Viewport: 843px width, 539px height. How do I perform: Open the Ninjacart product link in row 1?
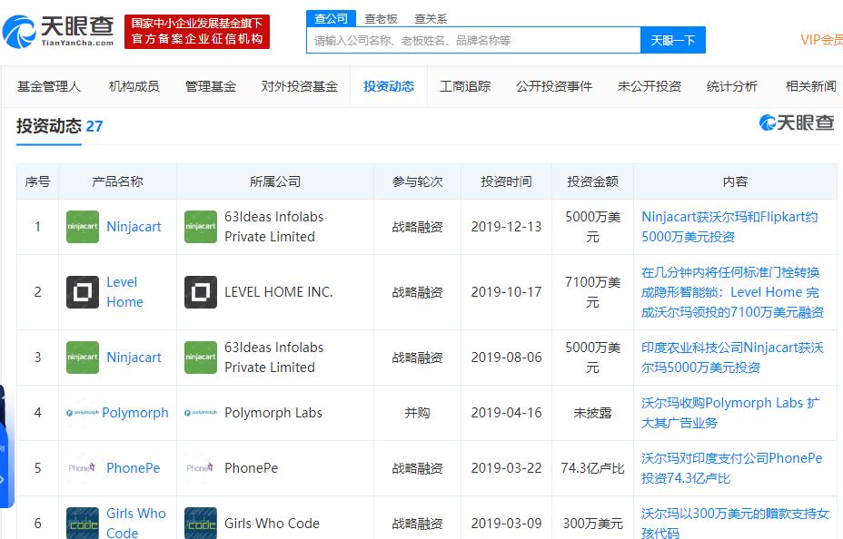point(134,227)
